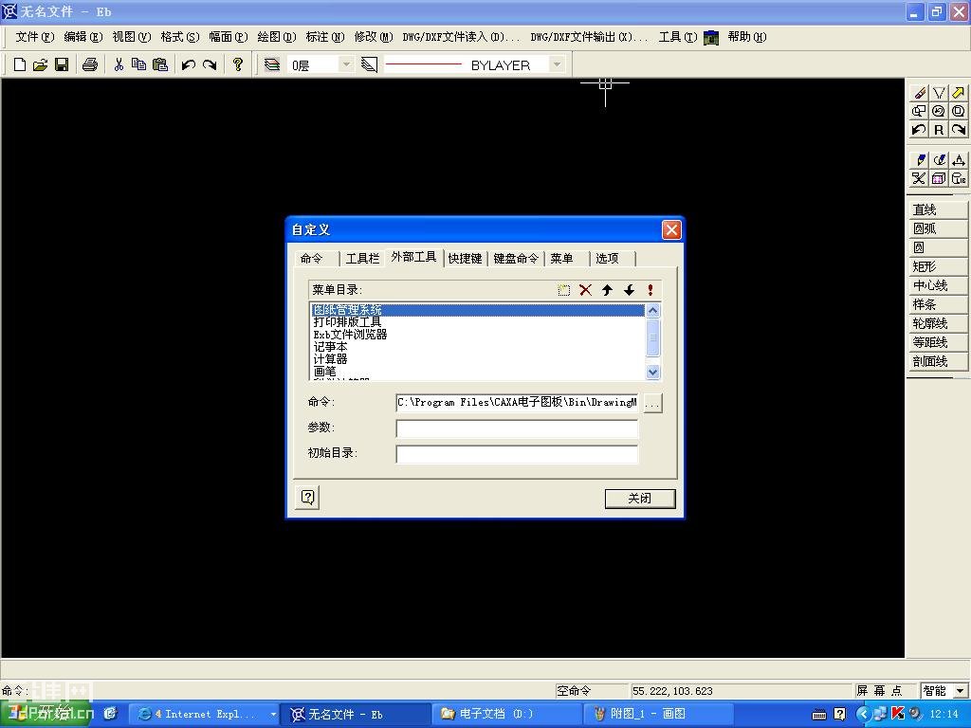Click the dialog help question icon button
Screen dimensions: 971x728
point(308,497)
